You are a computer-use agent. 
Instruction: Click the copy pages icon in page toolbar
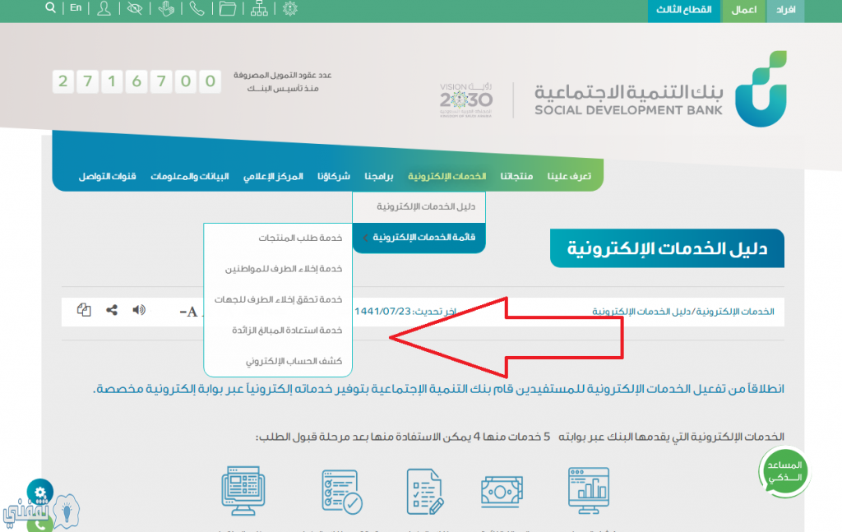[84, 310]
